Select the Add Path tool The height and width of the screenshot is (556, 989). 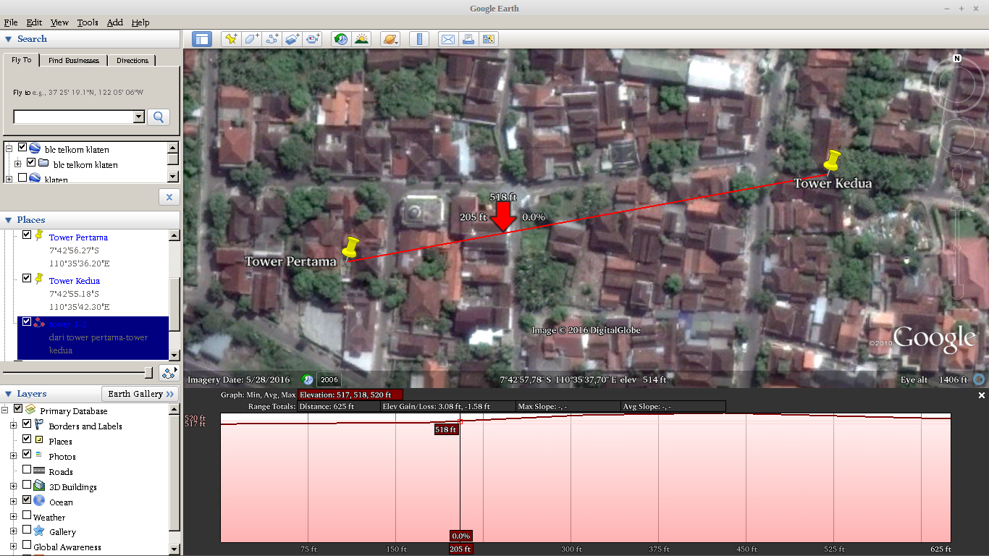point(272,39)
